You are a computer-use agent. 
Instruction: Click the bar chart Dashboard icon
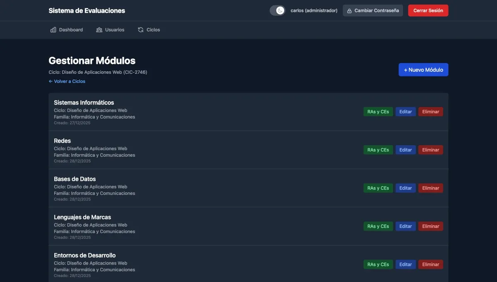click(53, 29)
